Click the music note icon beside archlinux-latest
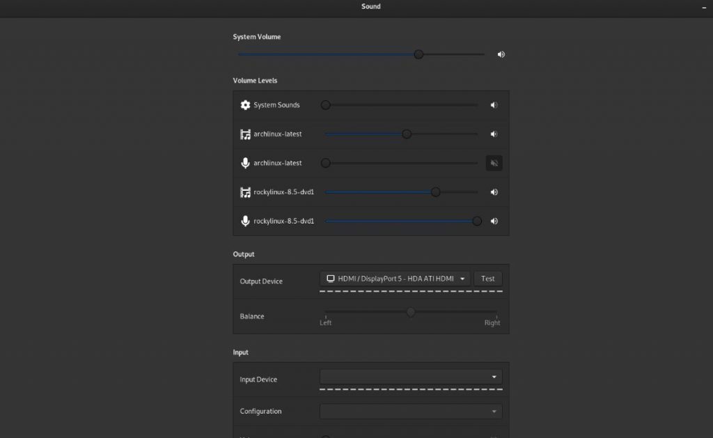Image resolution: width=713 pixels, height=438 pixels. coord(245,134)
